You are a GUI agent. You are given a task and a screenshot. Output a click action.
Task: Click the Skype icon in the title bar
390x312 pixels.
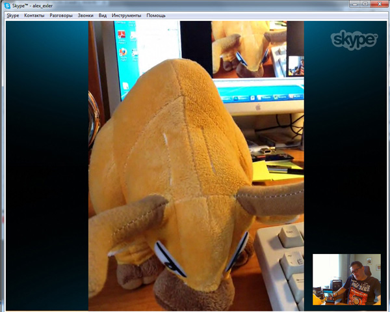(6, 5)
